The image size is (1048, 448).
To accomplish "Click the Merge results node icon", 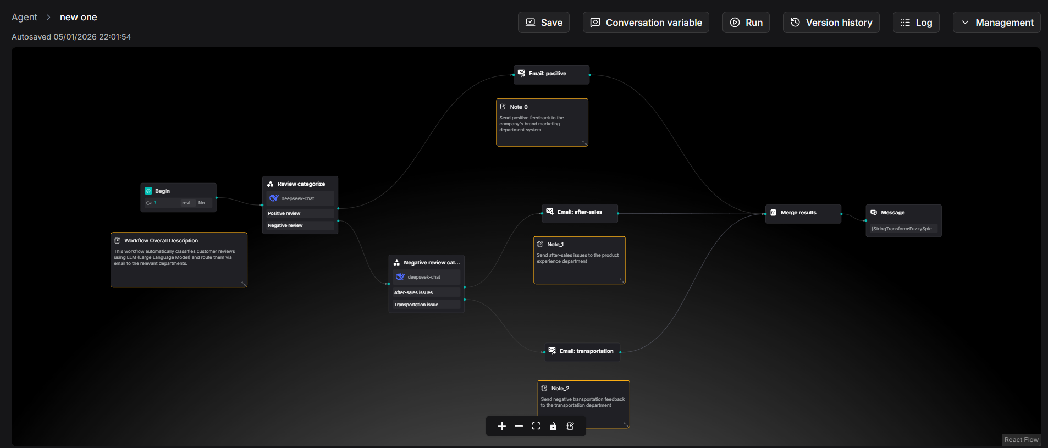I will point(773,212).
